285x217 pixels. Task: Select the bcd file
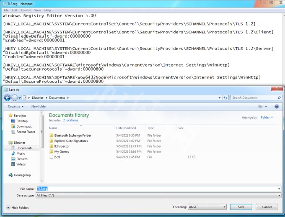[57, 157]
